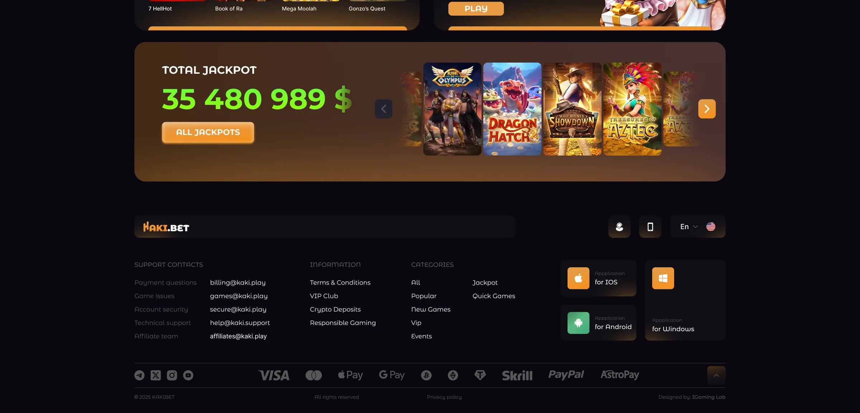
Task: Click the help@kaki.support email
Action: 240,323
